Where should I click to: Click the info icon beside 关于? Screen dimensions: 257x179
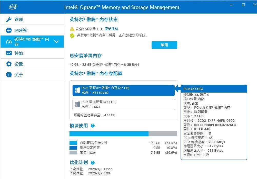tap(9, 75)
